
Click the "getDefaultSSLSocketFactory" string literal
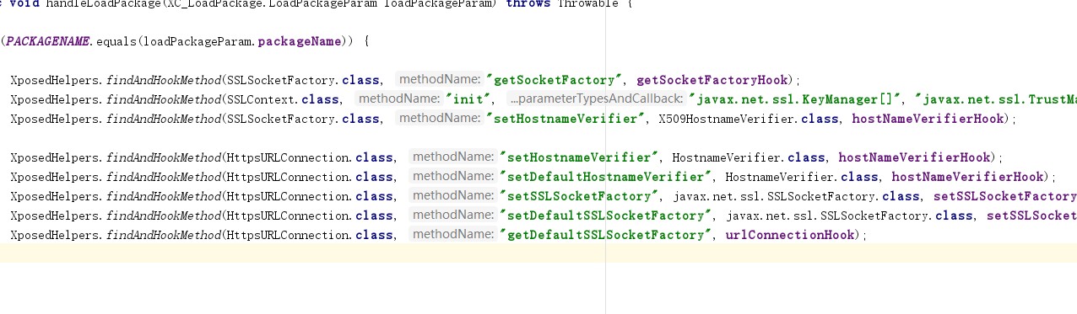click(604, 235)
